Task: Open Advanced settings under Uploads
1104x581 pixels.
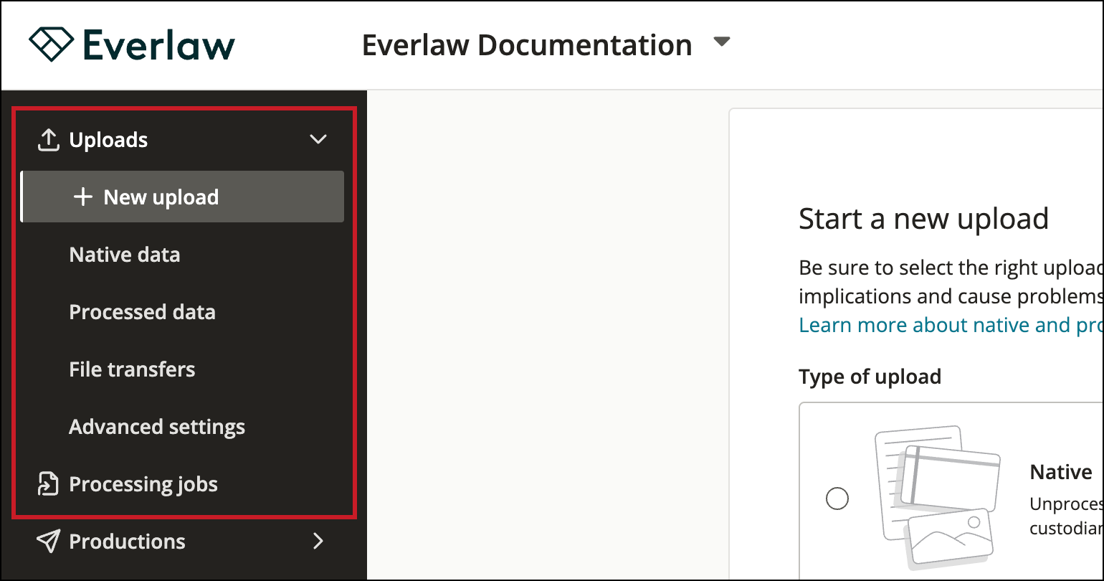Action: point(157,428)
